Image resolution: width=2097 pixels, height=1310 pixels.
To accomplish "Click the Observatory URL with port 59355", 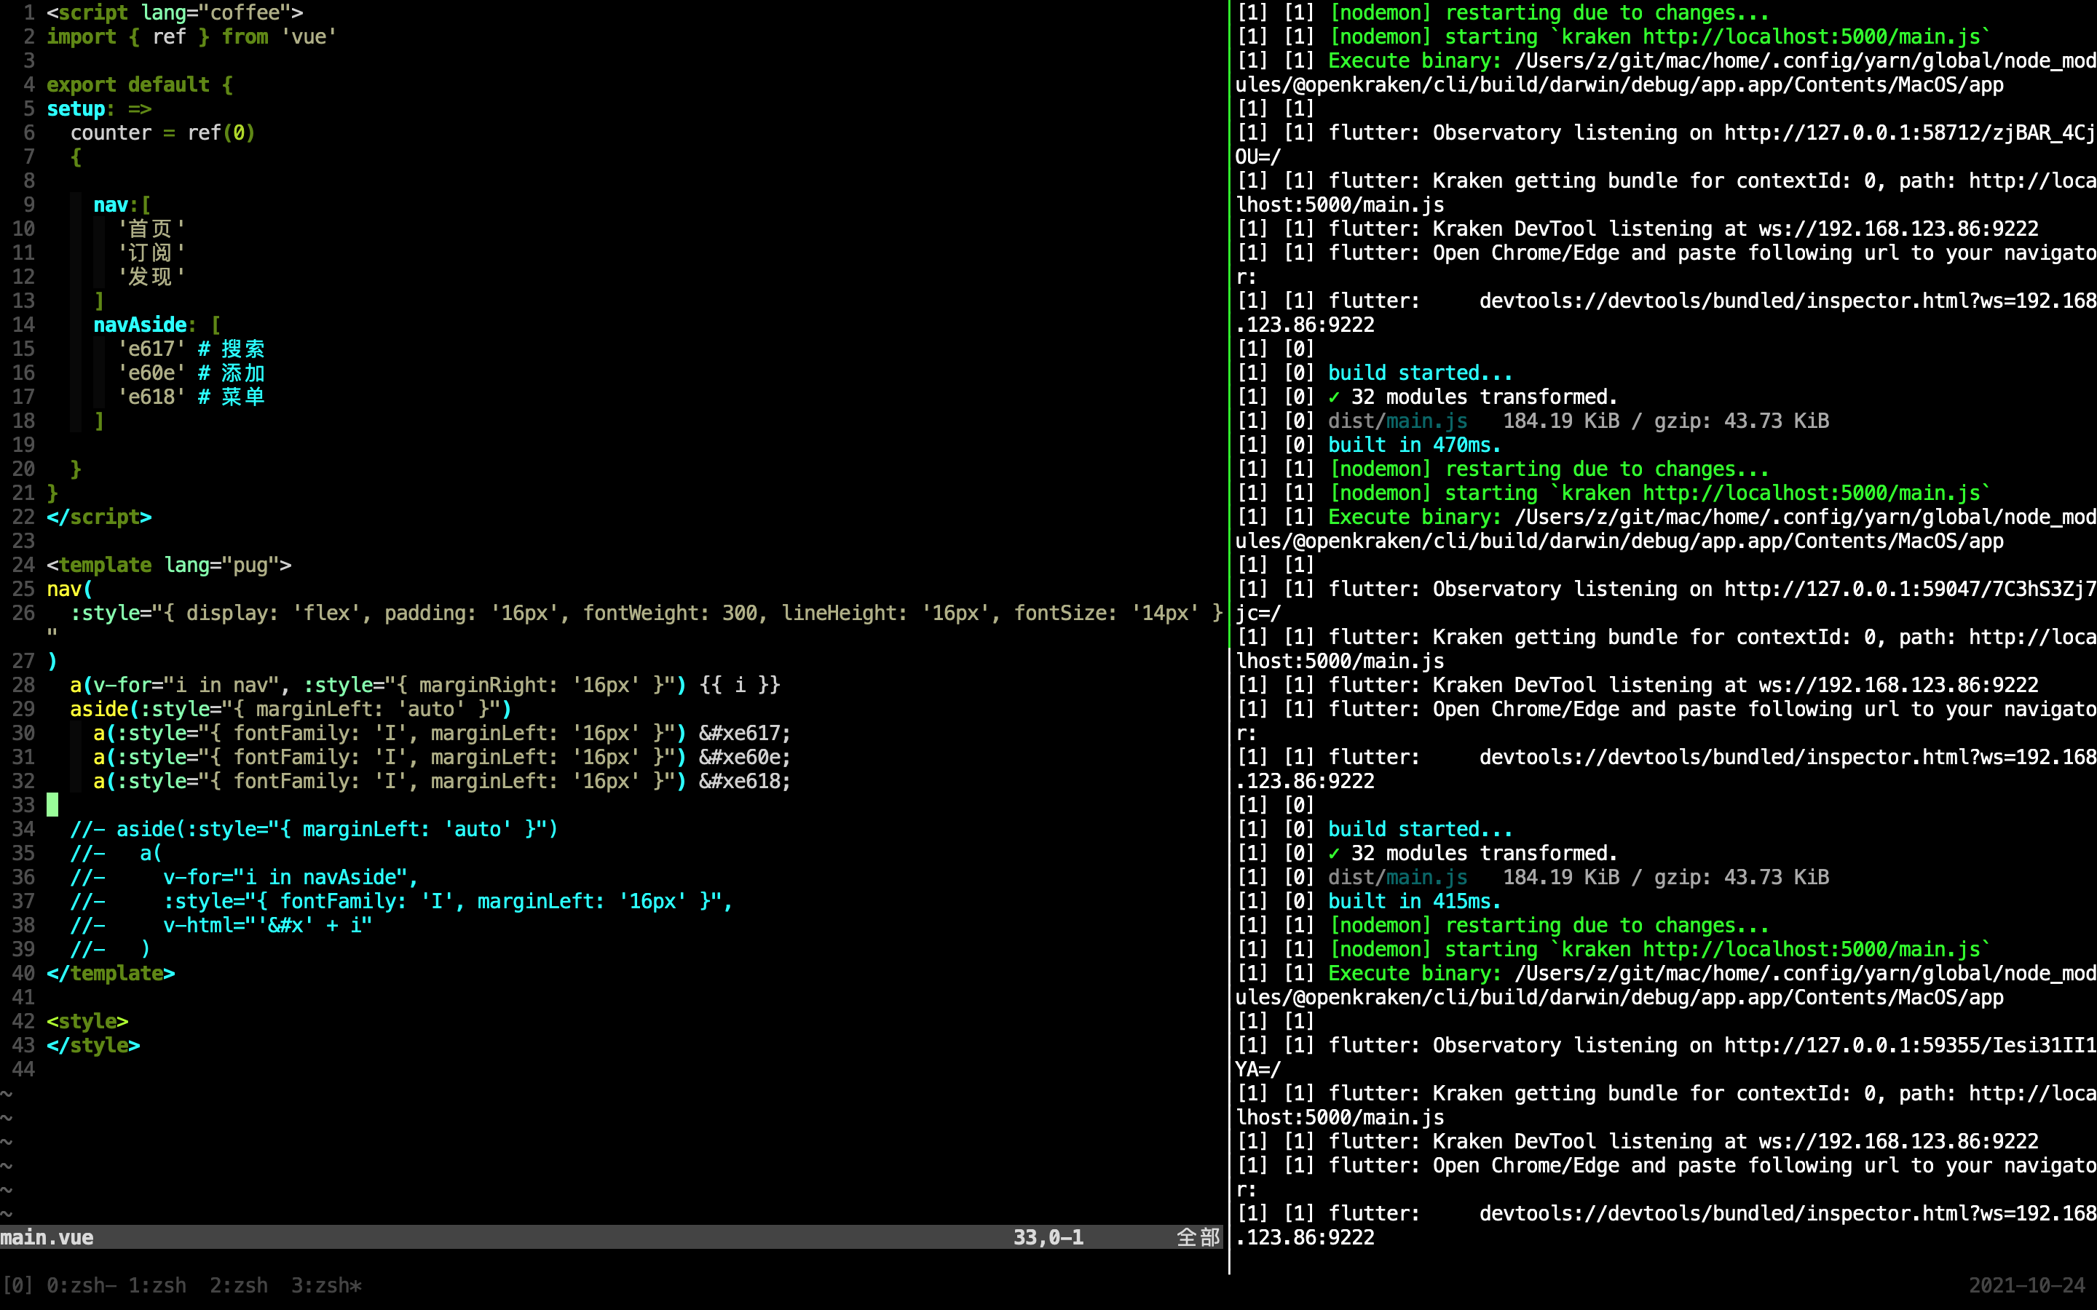I will [x=1910, y=1045].
